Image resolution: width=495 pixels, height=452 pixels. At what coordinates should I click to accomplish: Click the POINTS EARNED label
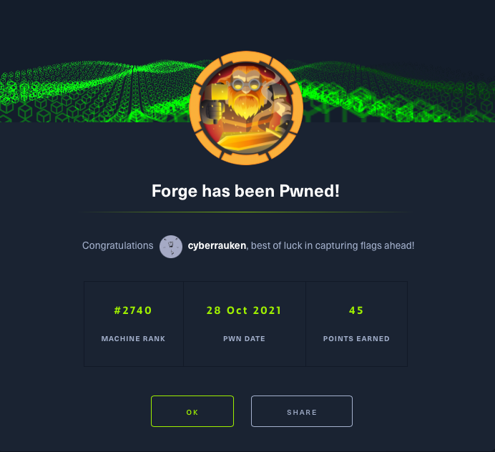[x=356, y=339]
